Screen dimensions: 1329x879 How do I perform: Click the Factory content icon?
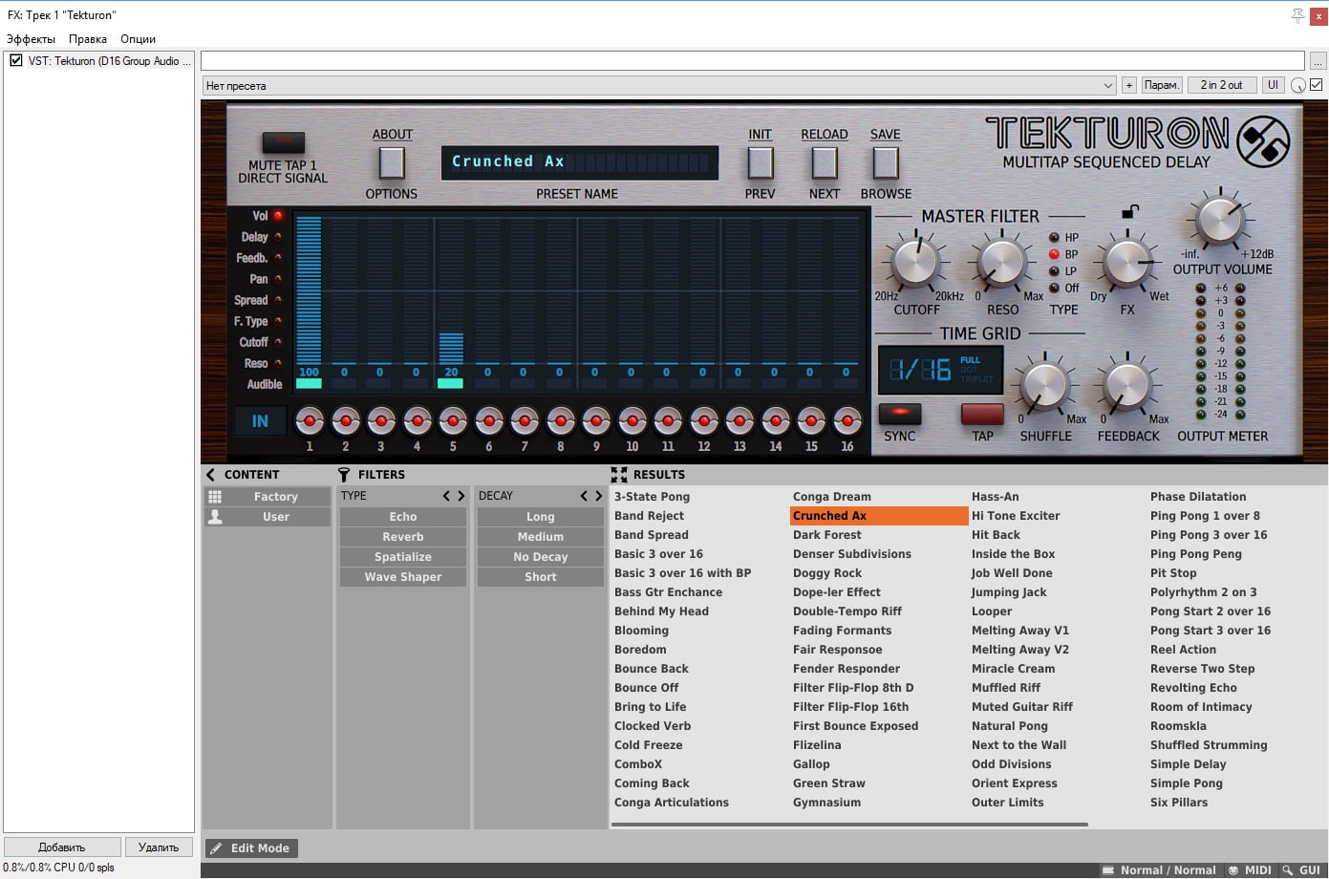[x=215, y=497]
